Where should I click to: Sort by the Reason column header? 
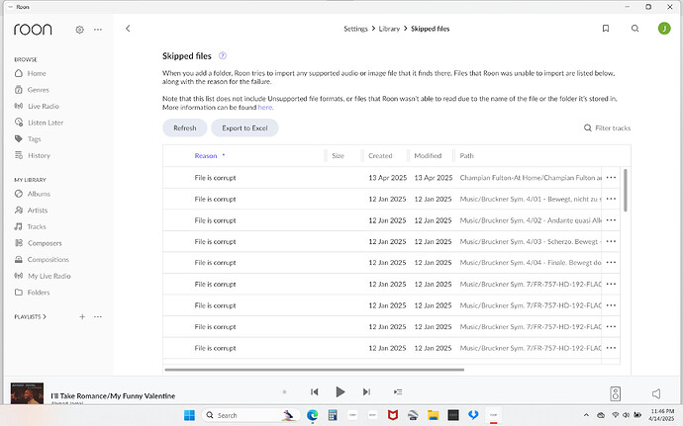click(206, 156)
